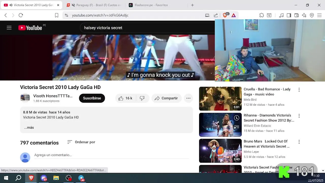Open Ordenar por sort dropdown

point(81,142)
